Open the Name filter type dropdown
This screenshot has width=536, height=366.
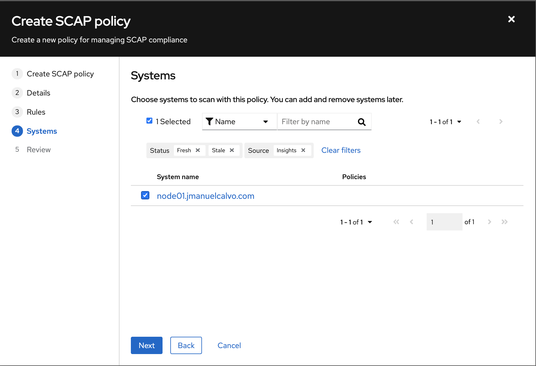point(240,122)
